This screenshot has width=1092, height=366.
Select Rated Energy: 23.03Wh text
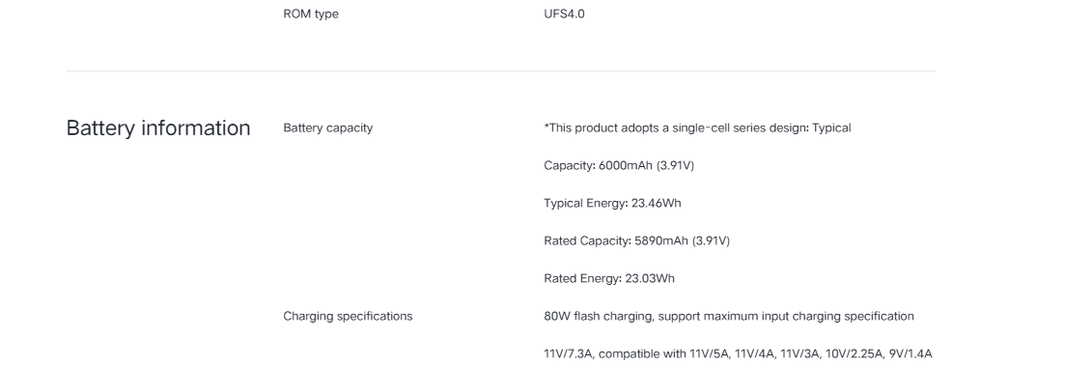point(609,279)
